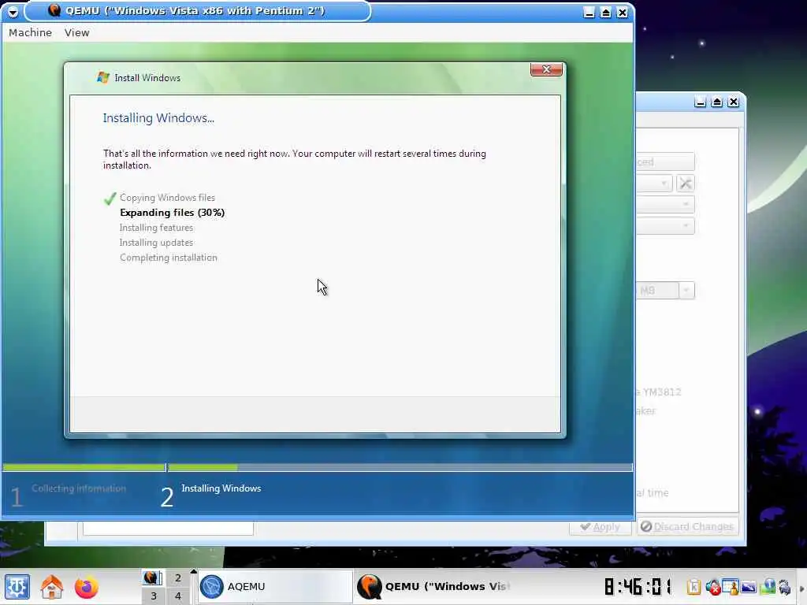Minimize the QEMU window

589,13
